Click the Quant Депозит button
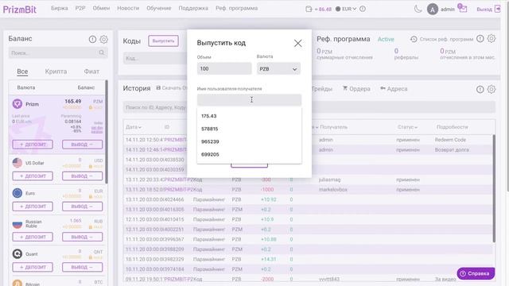The image size is (509, 286). (33, 267)
